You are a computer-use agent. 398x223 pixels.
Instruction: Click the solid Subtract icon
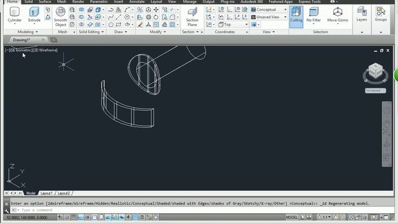(81, 17)
